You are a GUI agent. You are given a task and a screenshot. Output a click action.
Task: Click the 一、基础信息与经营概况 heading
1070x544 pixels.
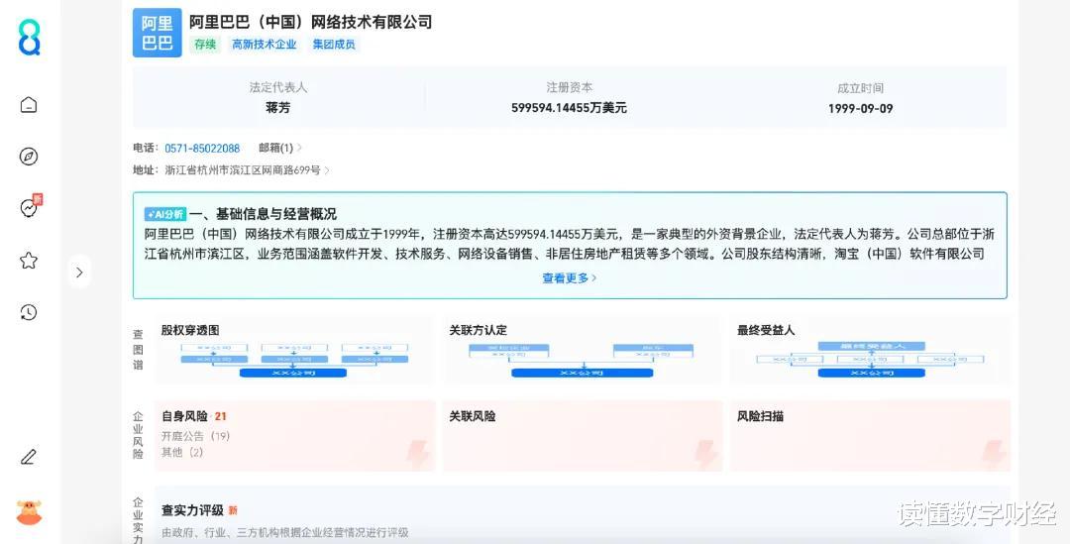(263, 214)
